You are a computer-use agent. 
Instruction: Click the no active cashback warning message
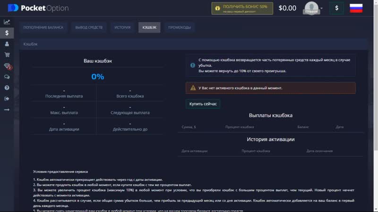270,88
